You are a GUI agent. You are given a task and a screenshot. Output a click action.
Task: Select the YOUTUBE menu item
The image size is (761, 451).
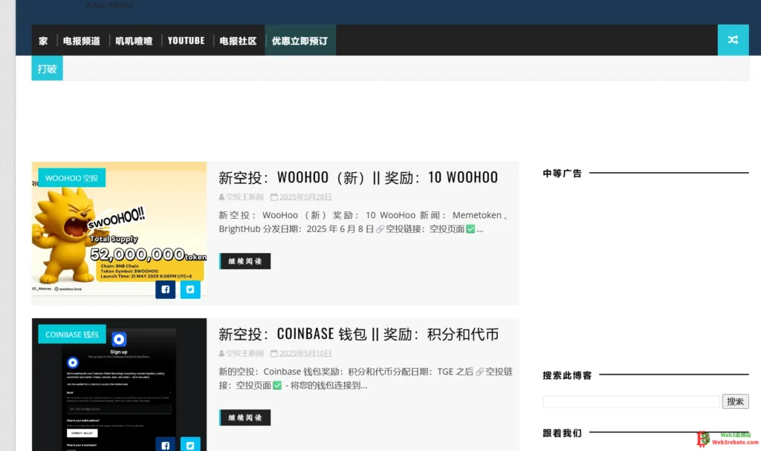coord(186,41)
